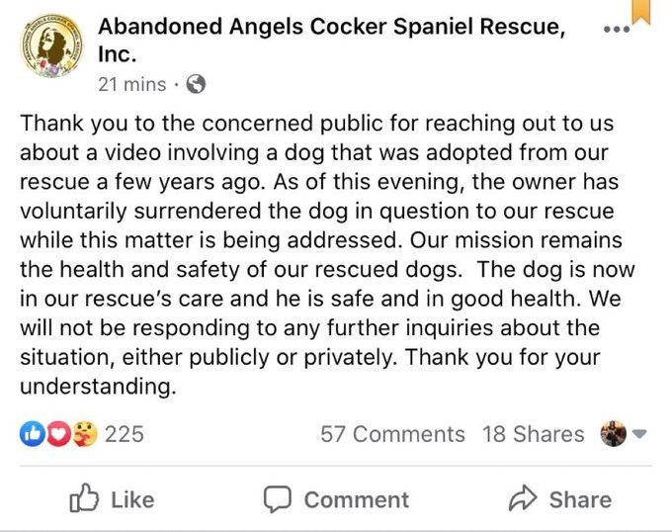Click the "21 mins" post timestamp
Viewport: 672px width, 532px height.
132,84
